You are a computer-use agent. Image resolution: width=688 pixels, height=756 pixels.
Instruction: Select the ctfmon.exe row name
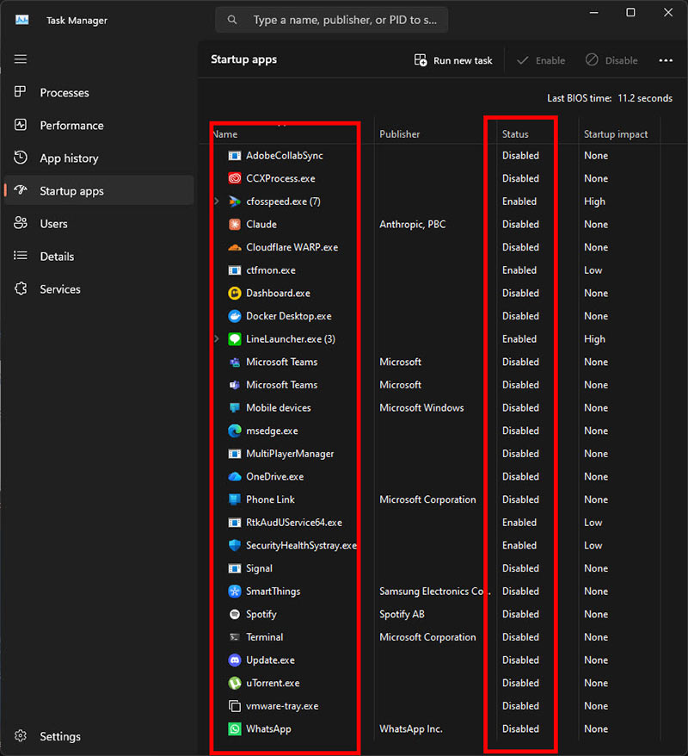[271, 270]
